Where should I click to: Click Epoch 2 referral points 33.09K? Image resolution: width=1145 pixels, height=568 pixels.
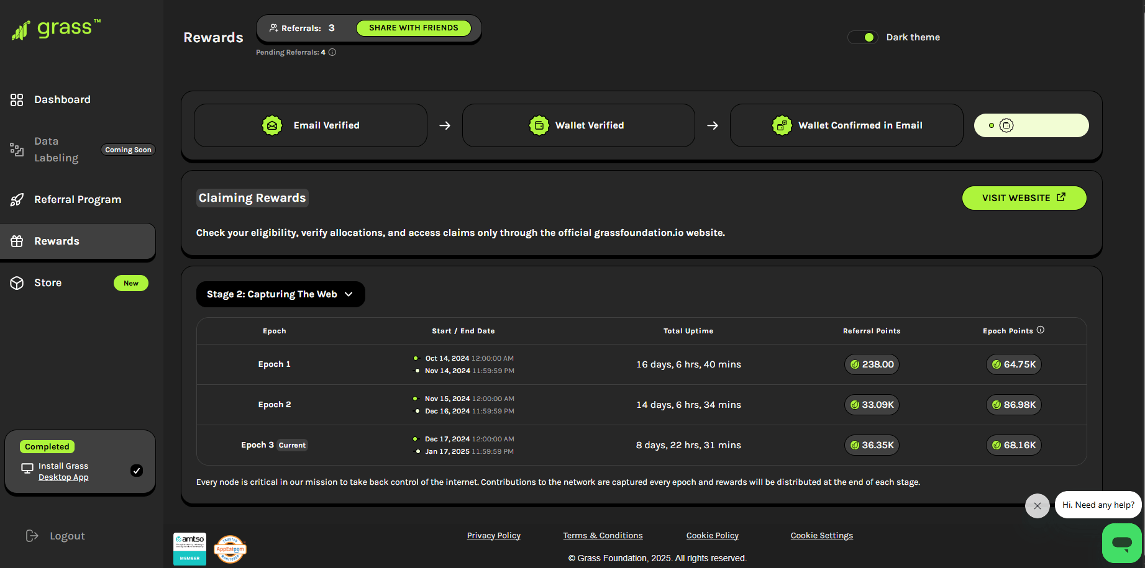[x=872, y=405]
